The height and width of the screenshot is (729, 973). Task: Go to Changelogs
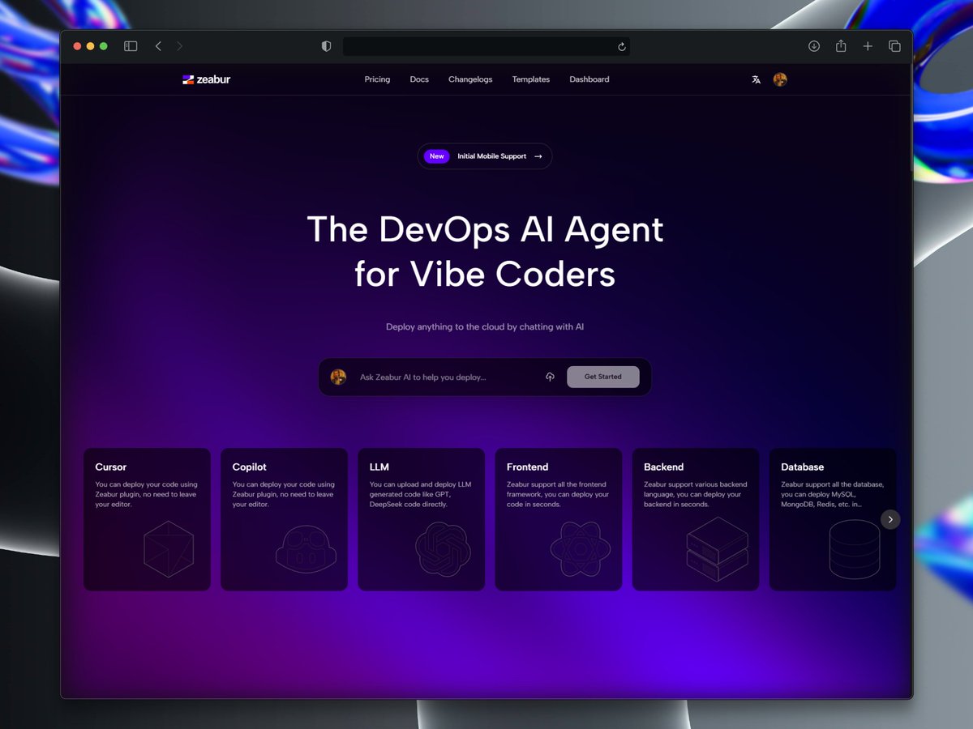(470, 79)
